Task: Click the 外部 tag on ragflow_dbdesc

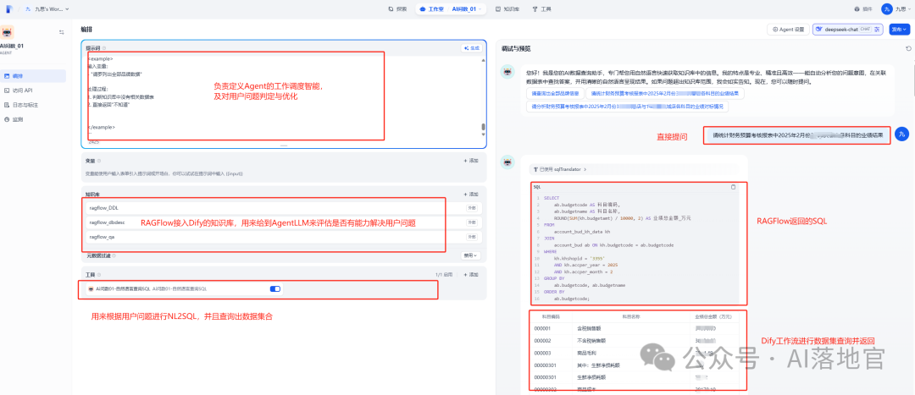Action: 471,222
